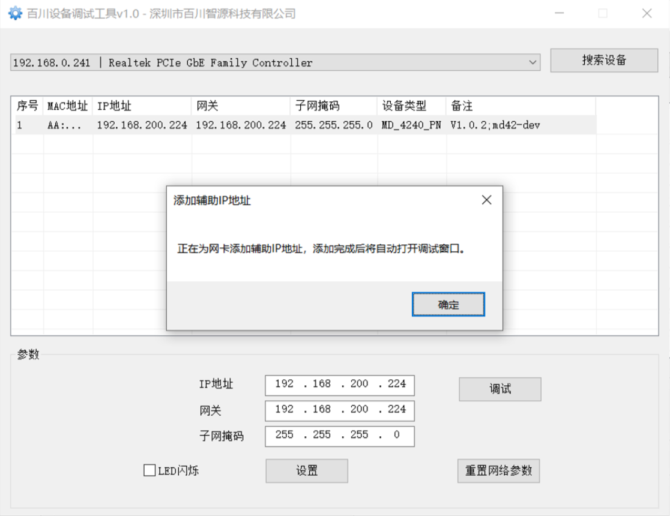
Task: Enable the LED闪烁 checkbox
Action: coord(148,470)
